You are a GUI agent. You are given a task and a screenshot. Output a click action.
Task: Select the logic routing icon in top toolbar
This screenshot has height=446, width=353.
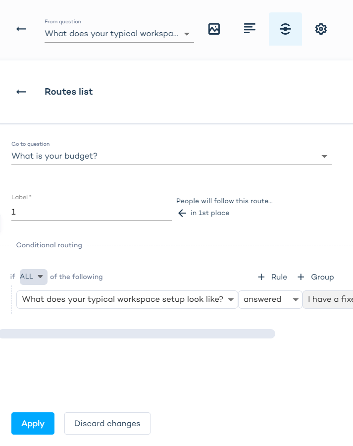tap(285, 29)
